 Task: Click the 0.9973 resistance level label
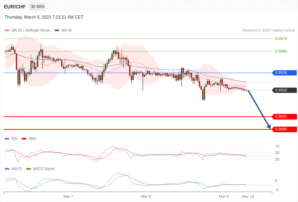[x=281, y=39]
